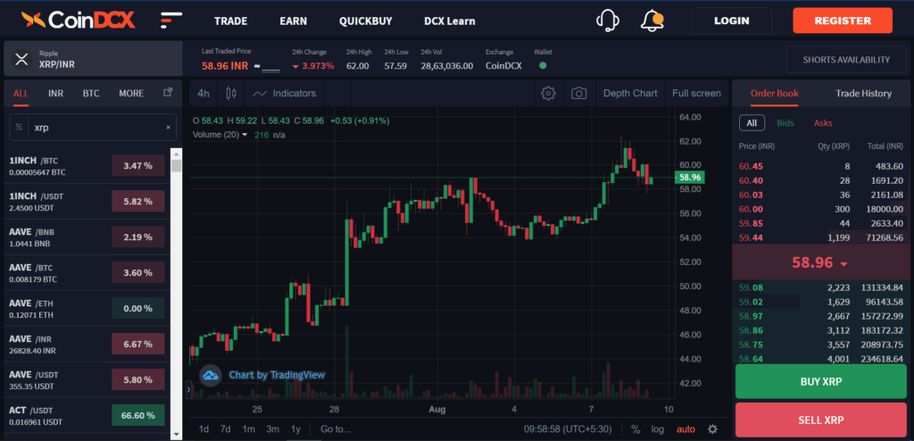Click the XRP coin icon

(x=21, y=59)
